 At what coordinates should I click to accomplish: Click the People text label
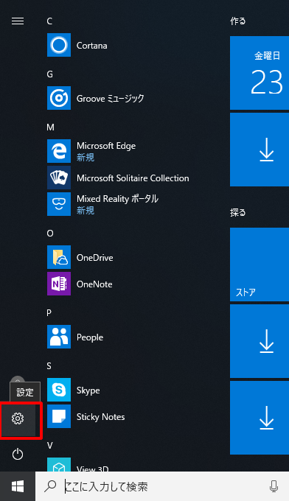(90, 337)
